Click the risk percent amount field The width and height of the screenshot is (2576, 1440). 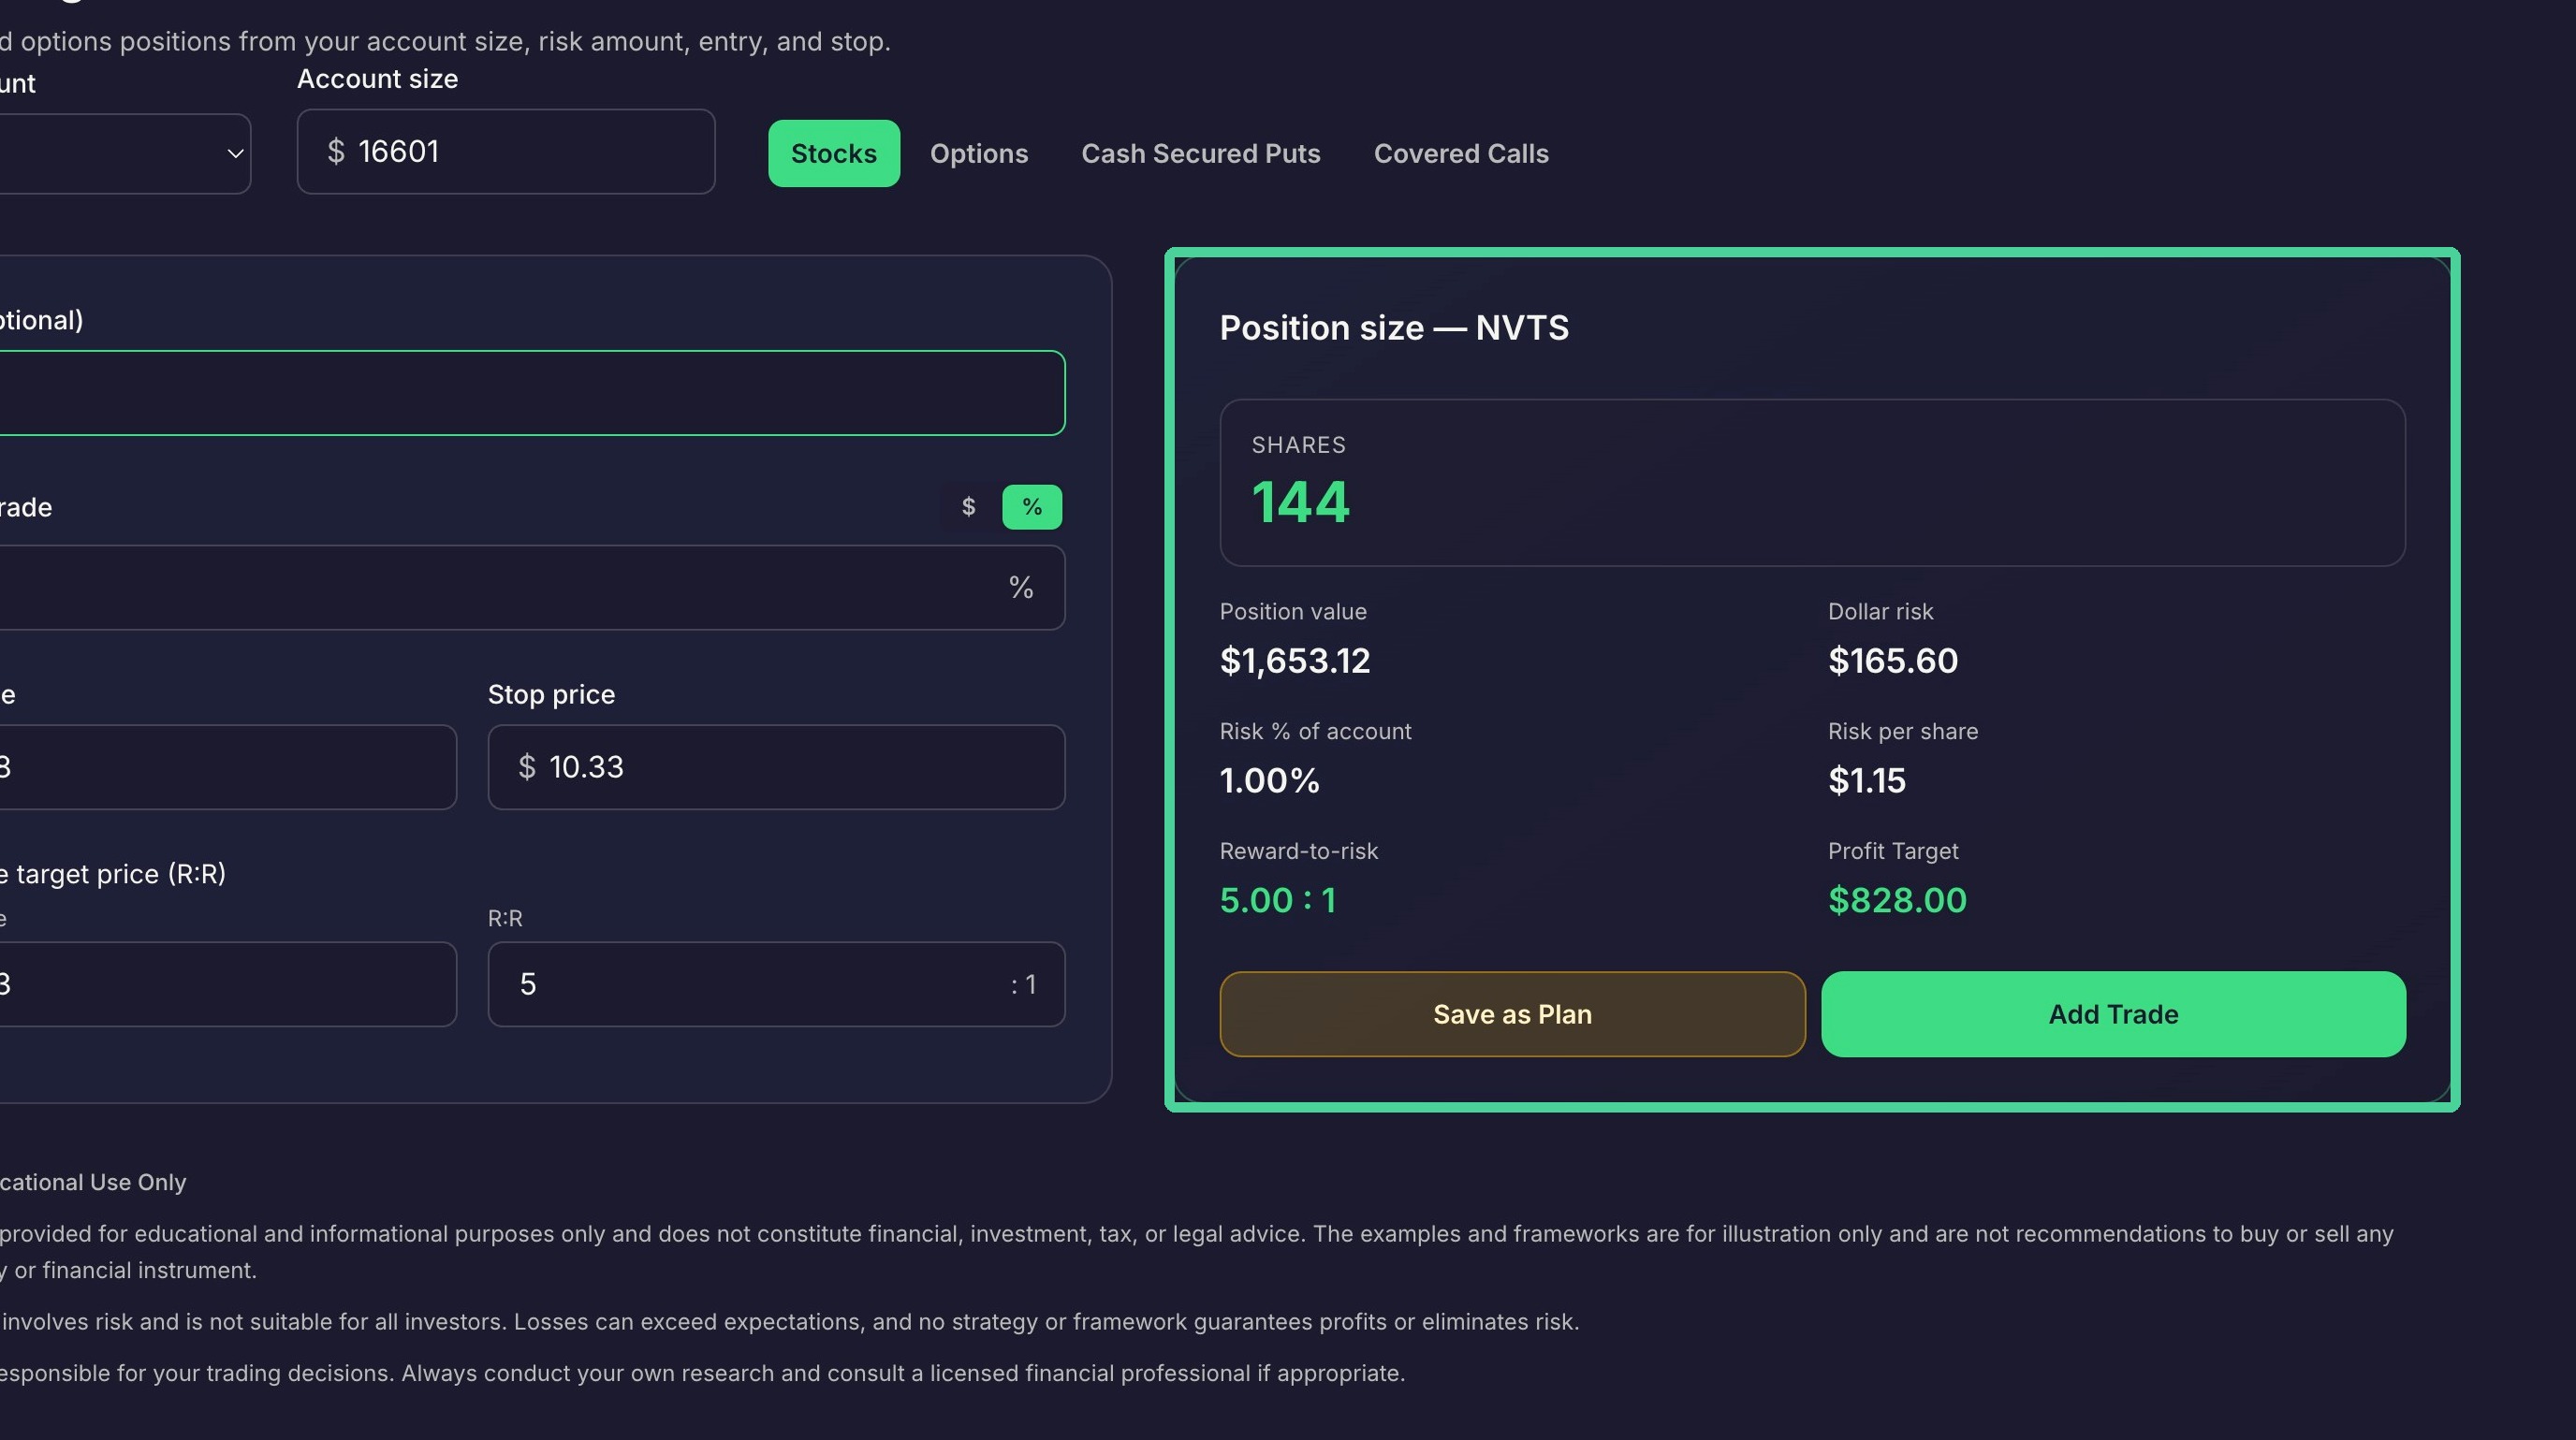531,588
